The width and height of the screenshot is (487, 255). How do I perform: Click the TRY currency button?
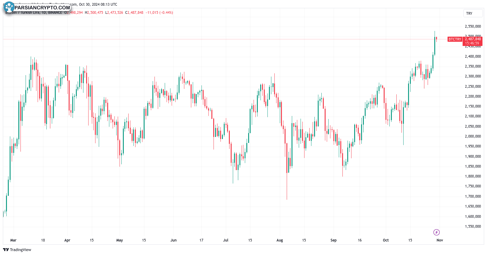(473, 13)
